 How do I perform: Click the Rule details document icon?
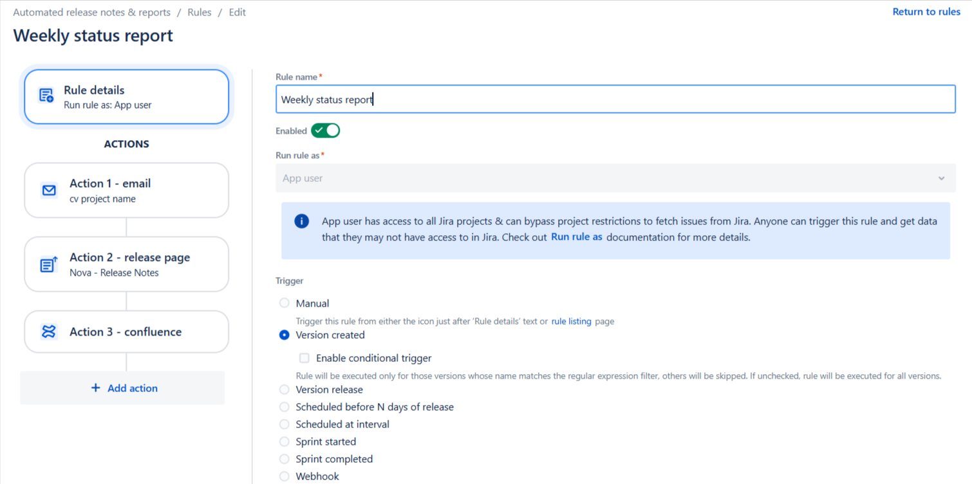coord(46,96)
